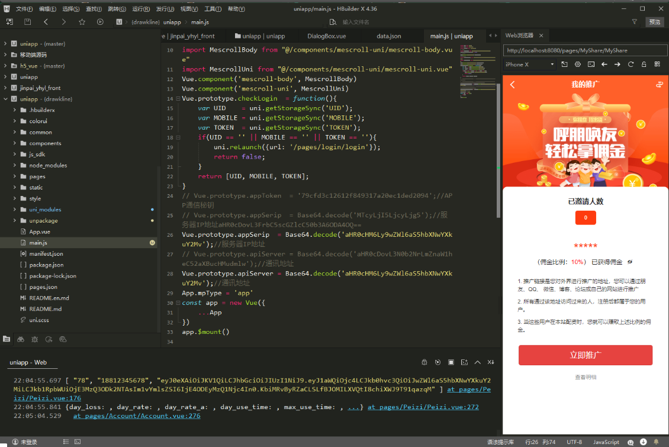This screenshot has width=669, height=447.
Task: Stop running with console stop icon
Action: pos(451,362)
